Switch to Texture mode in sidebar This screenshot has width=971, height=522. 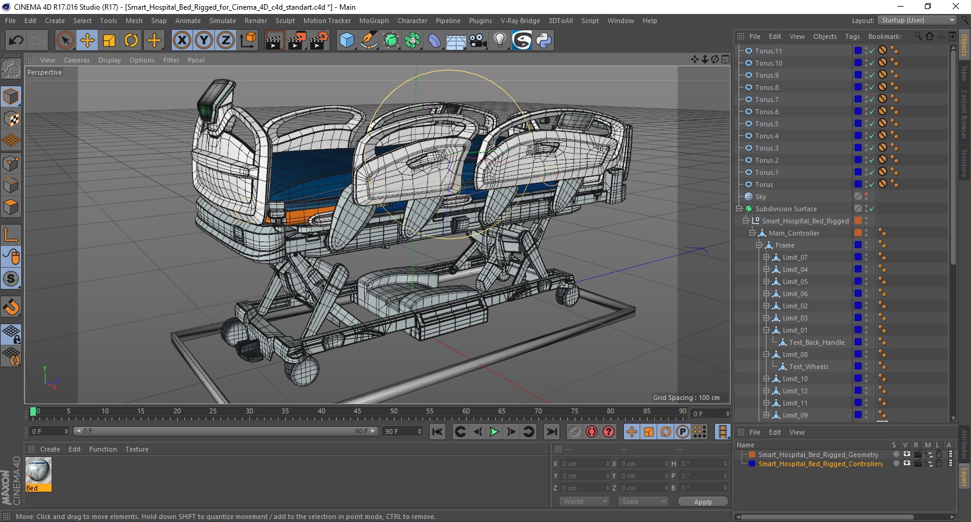tap(11, 118)
